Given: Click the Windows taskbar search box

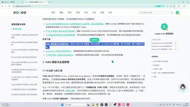Looking at the screenshot, I should (x=75, y=105).
